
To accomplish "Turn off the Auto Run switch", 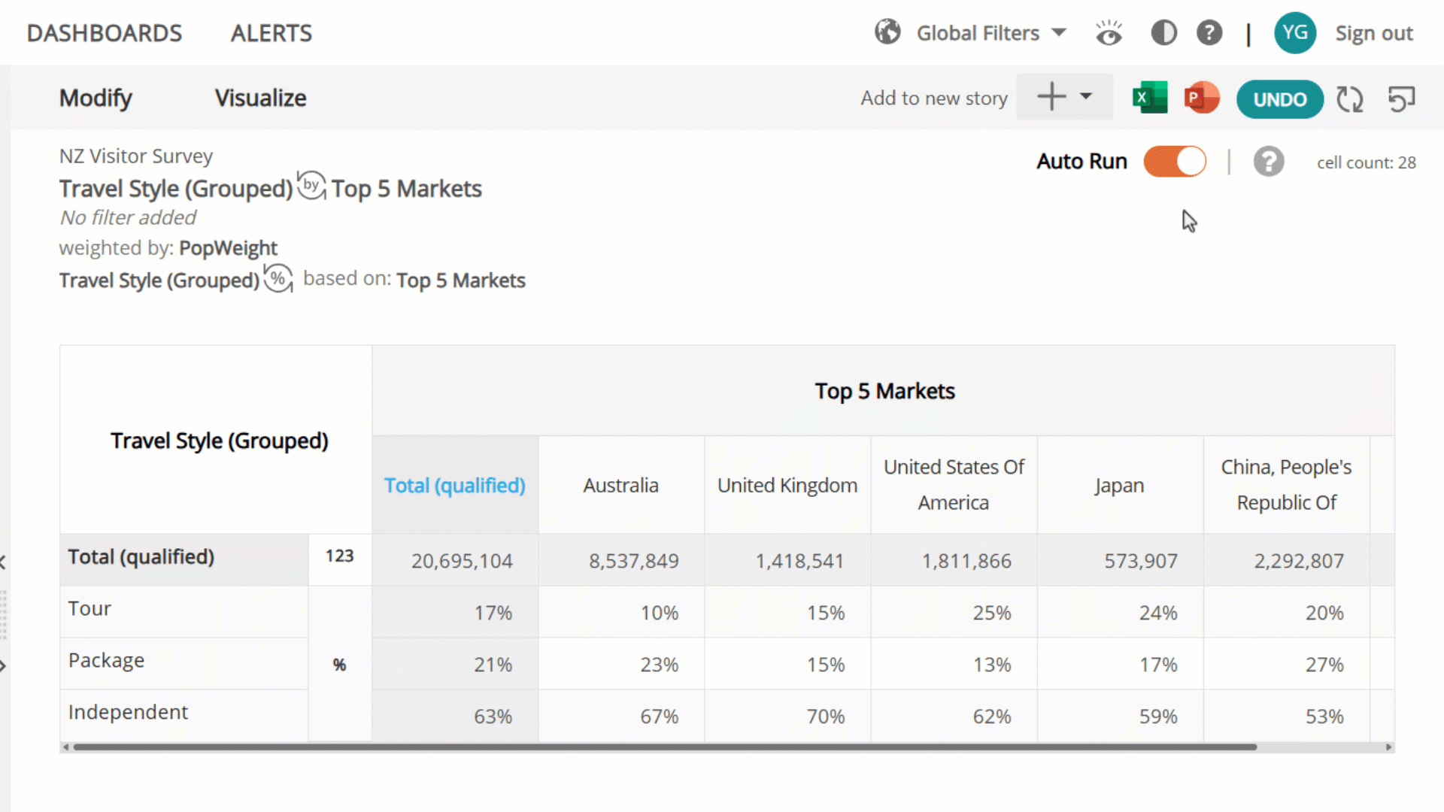I will coord(1175,162).
